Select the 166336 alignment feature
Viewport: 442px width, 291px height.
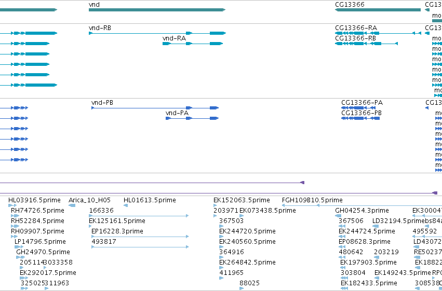click(139, 216)
